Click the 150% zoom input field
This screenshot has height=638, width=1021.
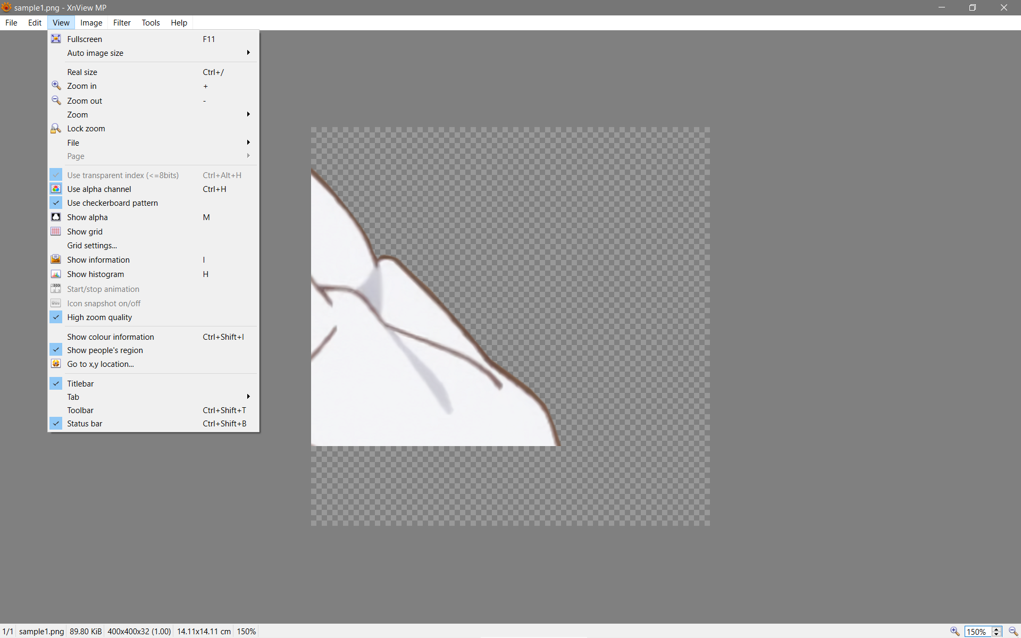(x=977, y=632)
